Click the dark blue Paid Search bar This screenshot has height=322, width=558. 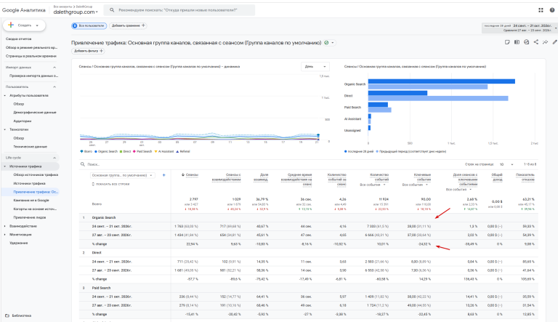[378, 105]
